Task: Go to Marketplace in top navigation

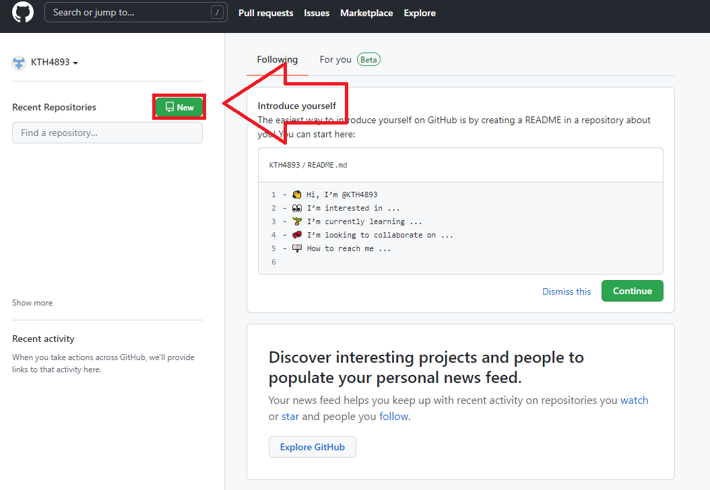Action: [366, 13]
